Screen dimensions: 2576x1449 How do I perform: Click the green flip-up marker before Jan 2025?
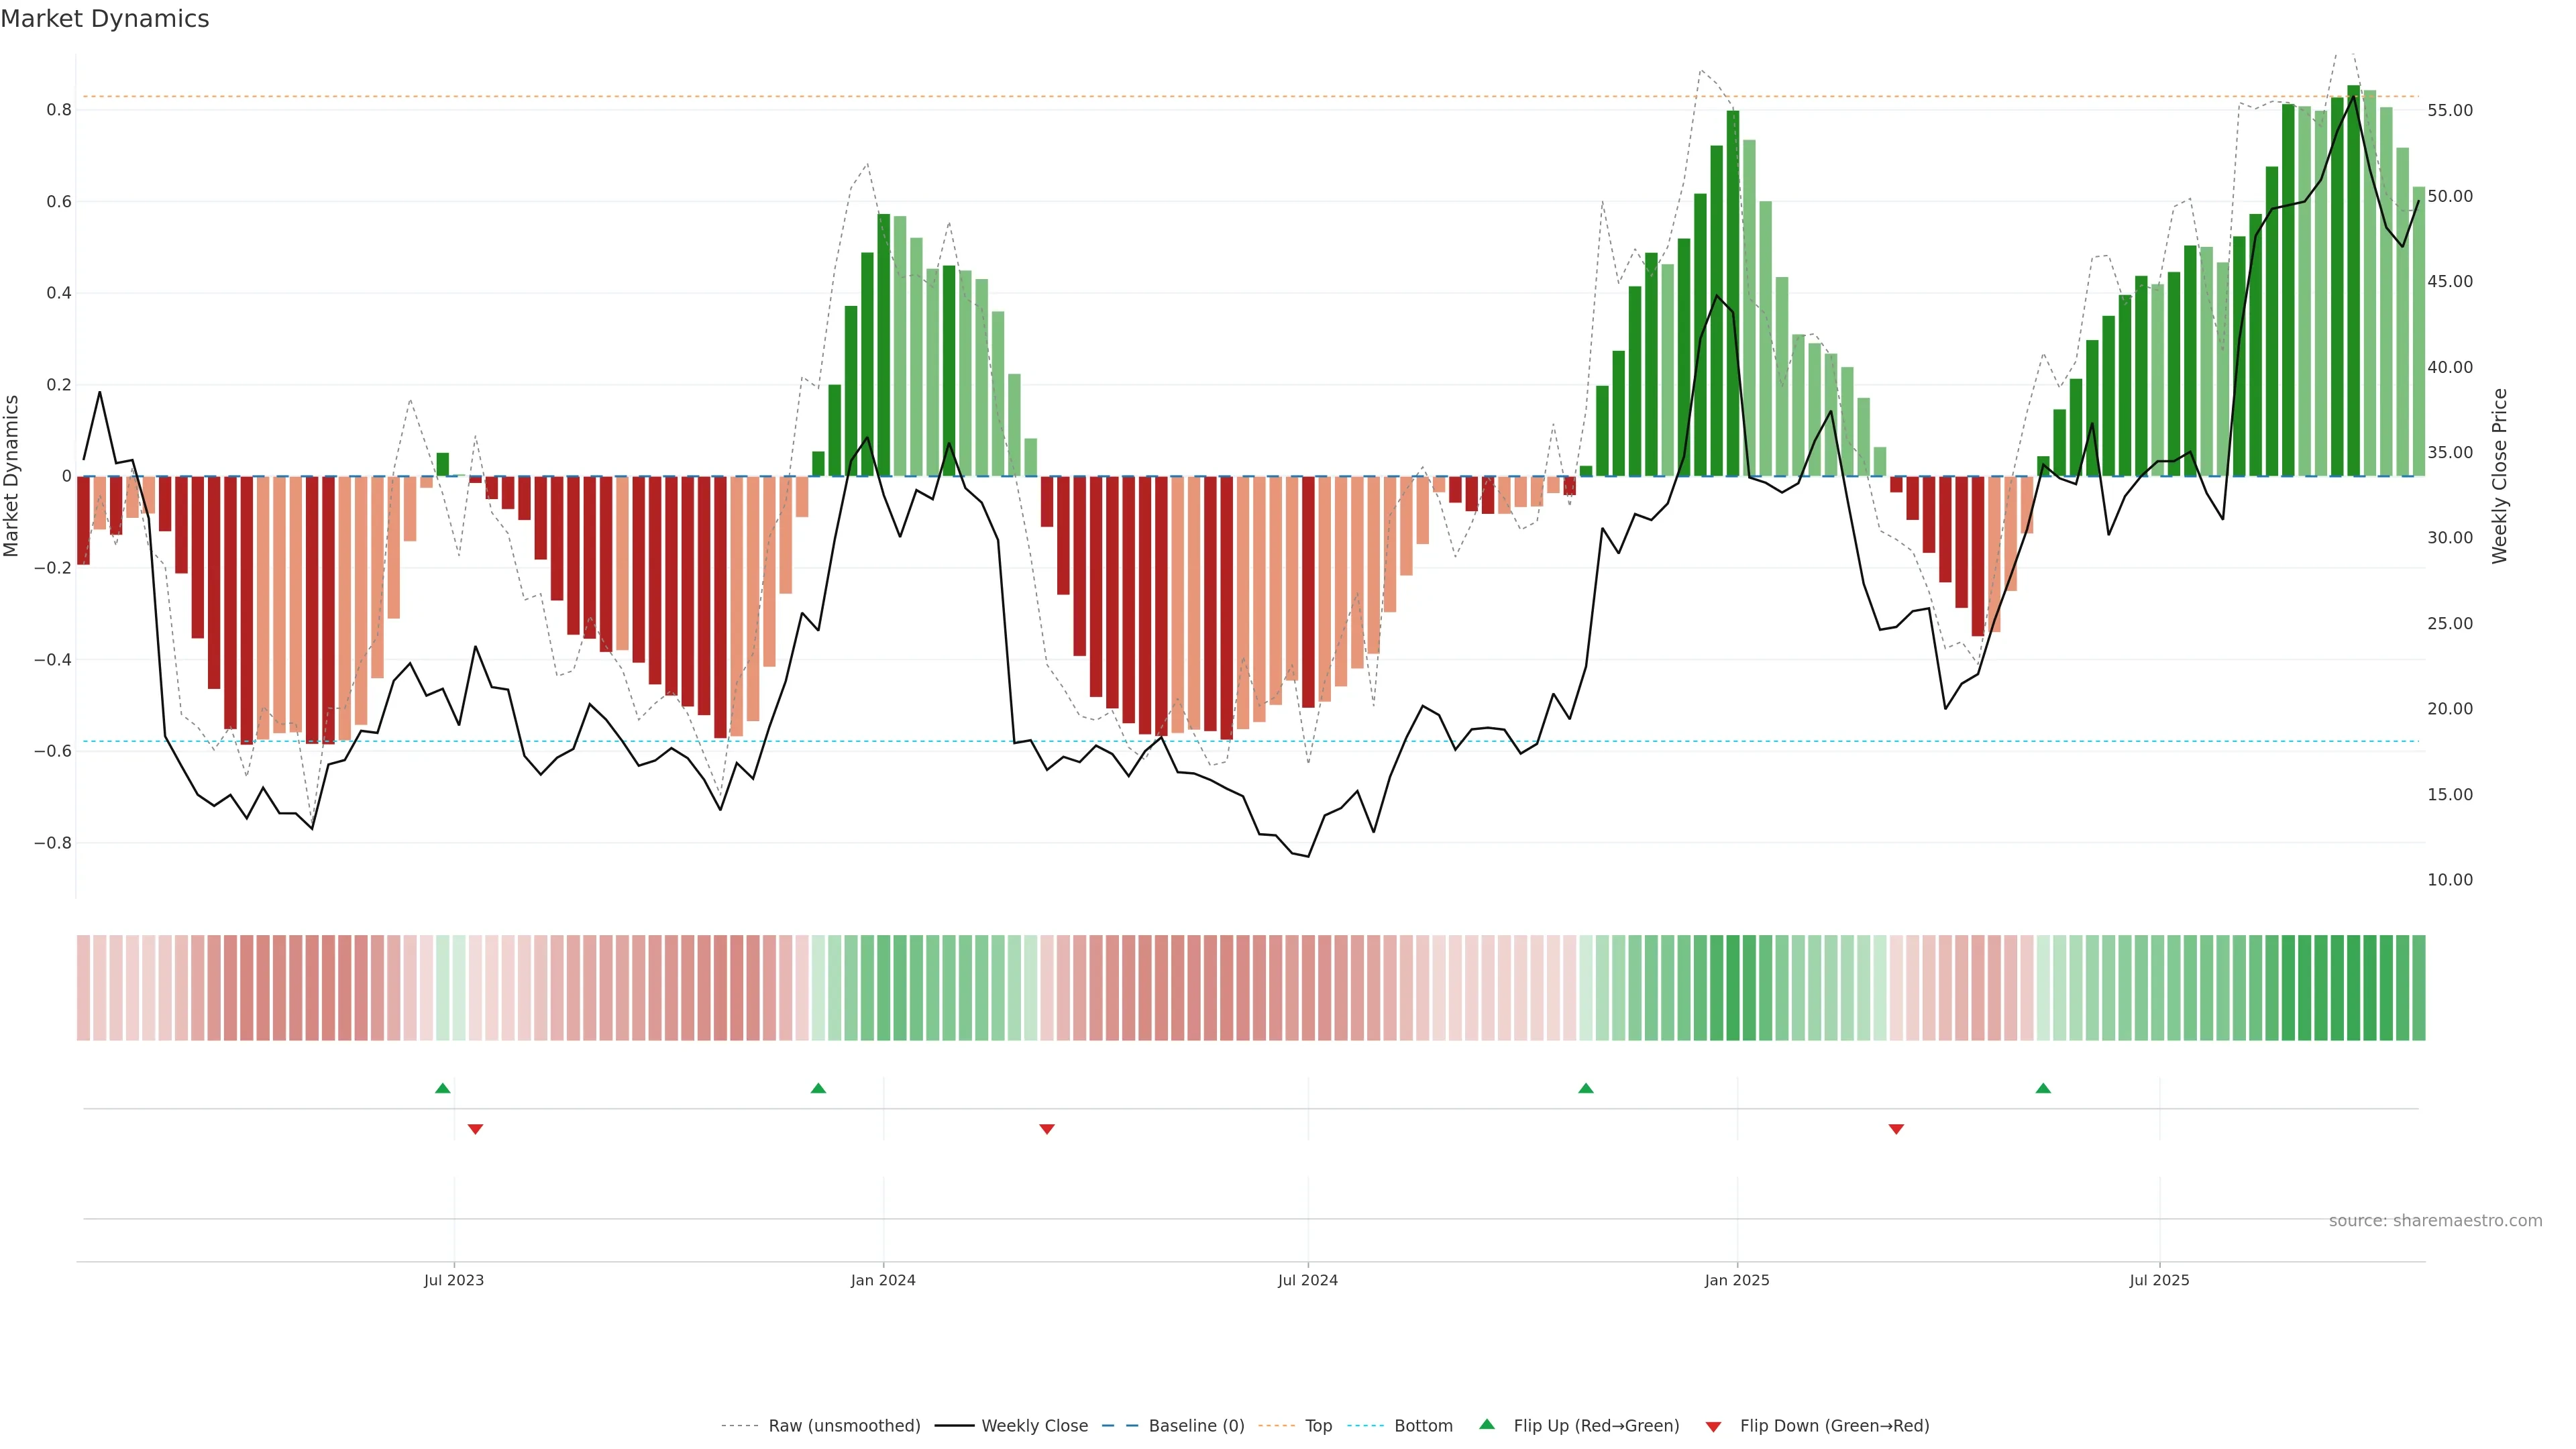tap(1586, 1088)
